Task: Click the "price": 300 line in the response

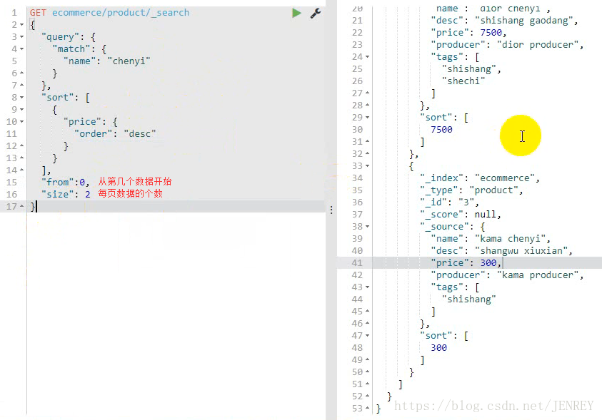Action: coord(466,263)
